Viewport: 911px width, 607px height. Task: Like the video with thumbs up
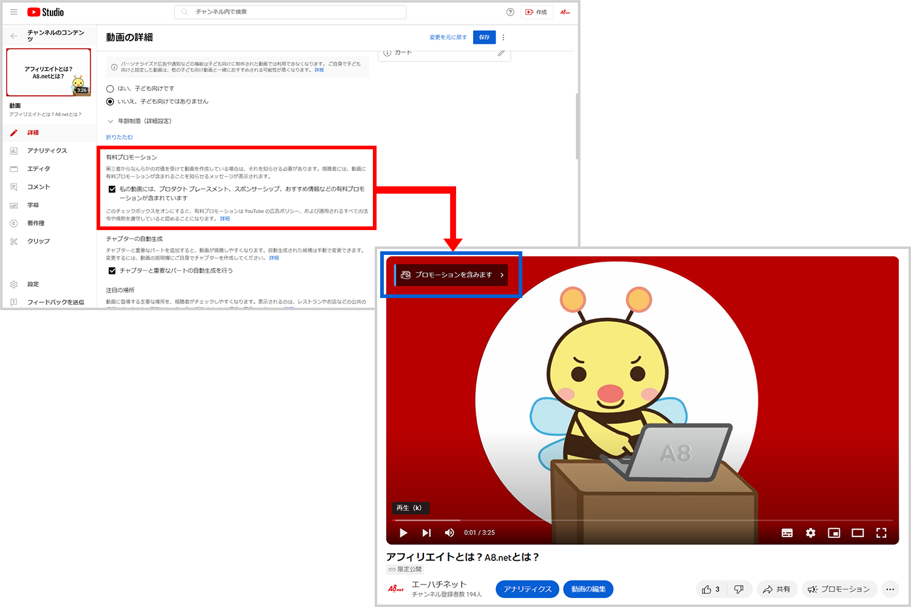[711, 589]
